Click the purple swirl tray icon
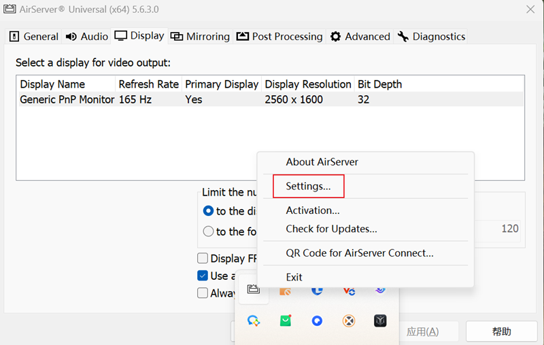This screenshot has width=544, height=345. tap(380, 290)
